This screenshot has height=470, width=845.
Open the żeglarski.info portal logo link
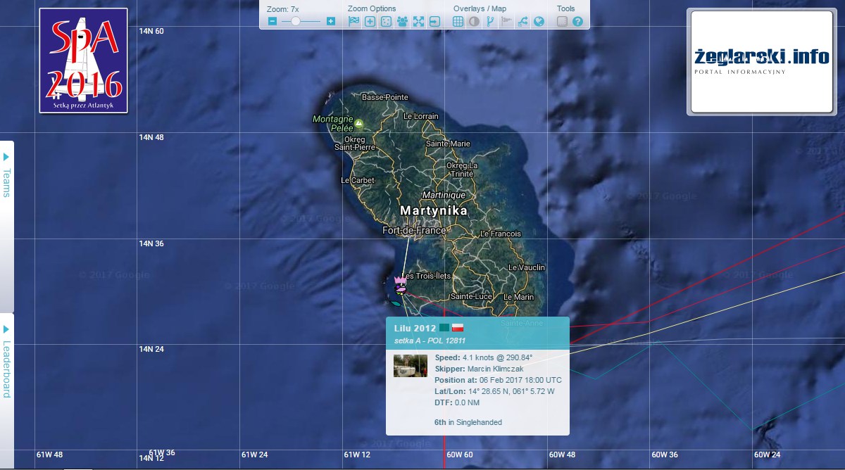pos(762,61)
